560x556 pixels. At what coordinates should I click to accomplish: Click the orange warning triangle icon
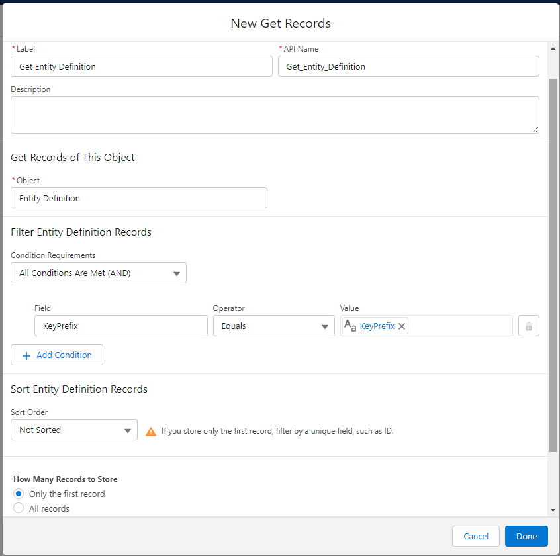151,431
